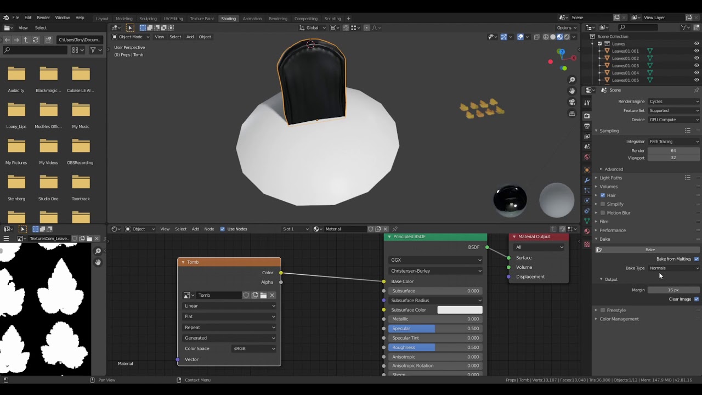702x395 pixels.
Task: Open the View Layer properties tab
Action: (587, 137)
